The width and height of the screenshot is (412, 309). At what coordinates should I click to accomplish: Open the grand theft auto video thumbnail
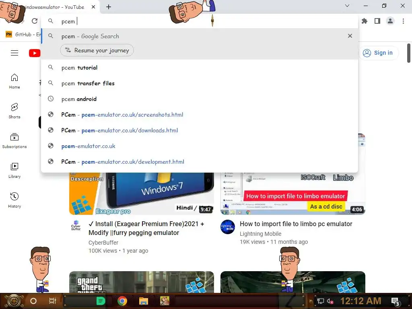pyautogui.click(x=141, y=282)
